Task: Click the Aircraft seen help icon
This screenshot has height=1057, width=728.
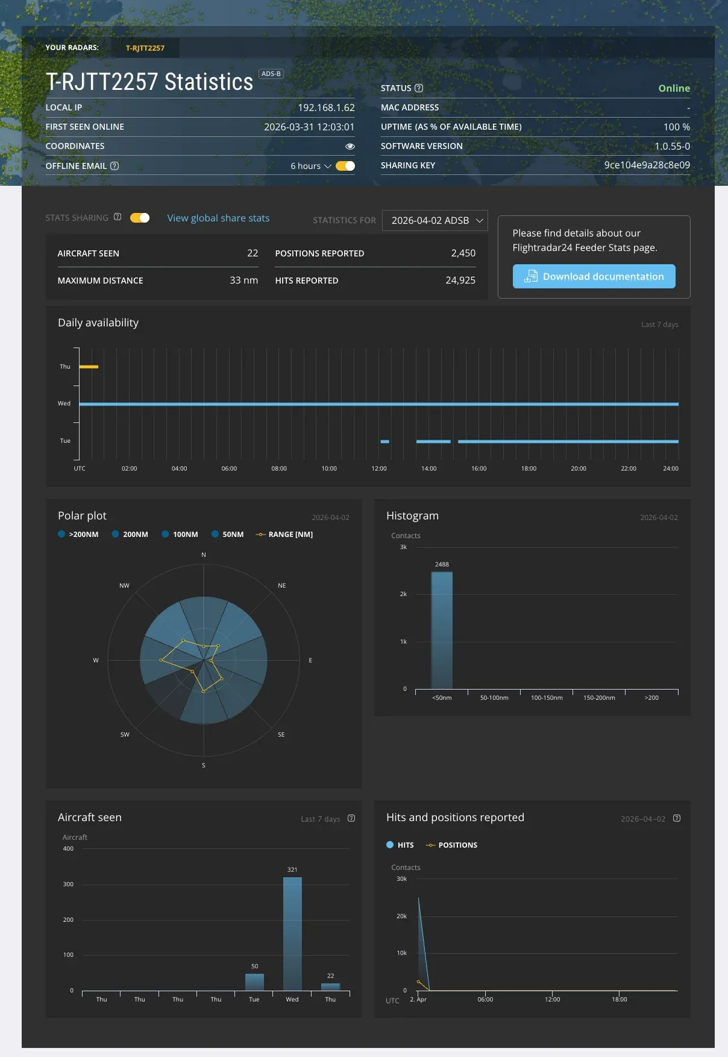Action: pos(351,818)
